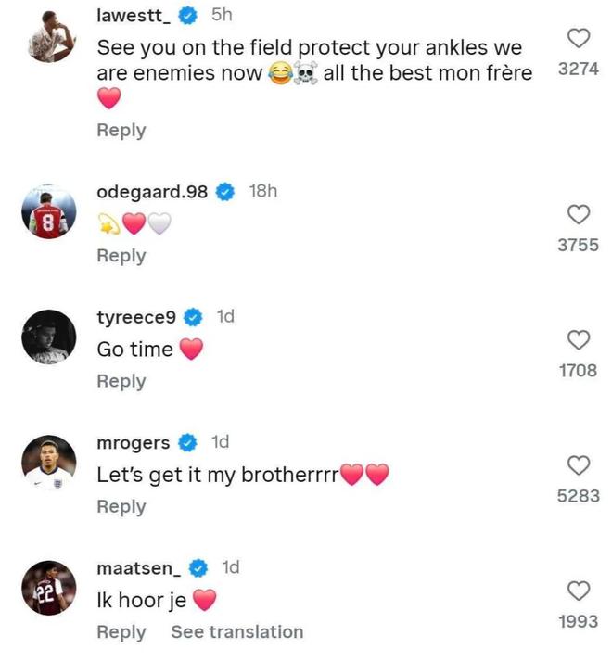
Task: Like odegaard.98's emoji comment
Action: [579, 214]
